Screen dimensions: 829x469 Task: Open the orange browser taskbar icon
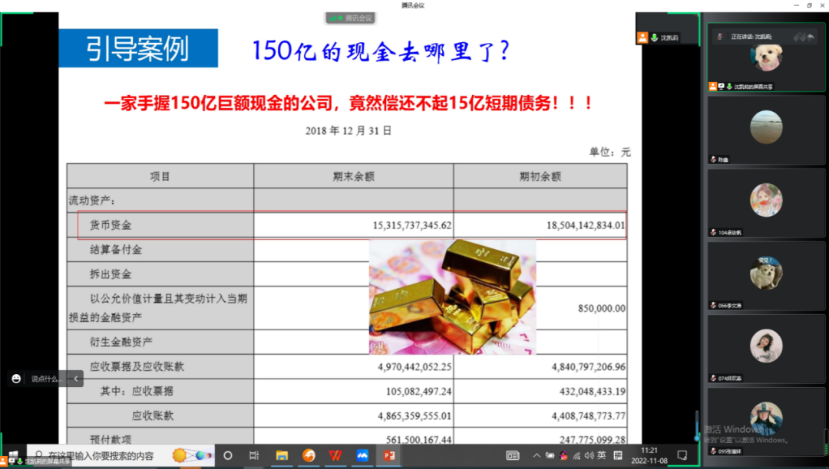309,455
